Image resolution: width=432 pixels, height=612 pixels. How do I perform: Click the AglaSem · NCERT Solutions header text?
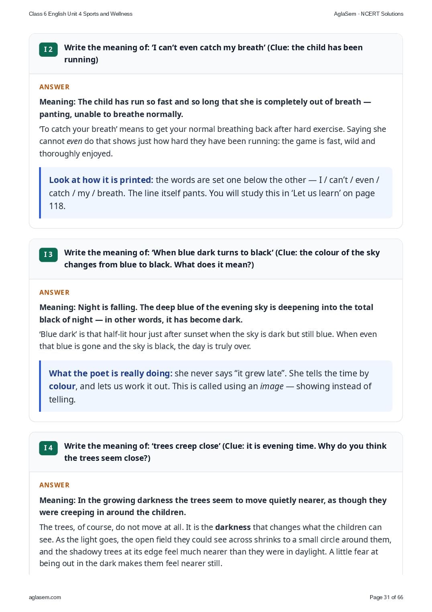click(x=369, y=14)
